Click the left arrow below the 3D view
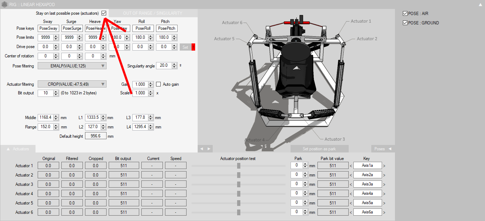 pos(202,149)
